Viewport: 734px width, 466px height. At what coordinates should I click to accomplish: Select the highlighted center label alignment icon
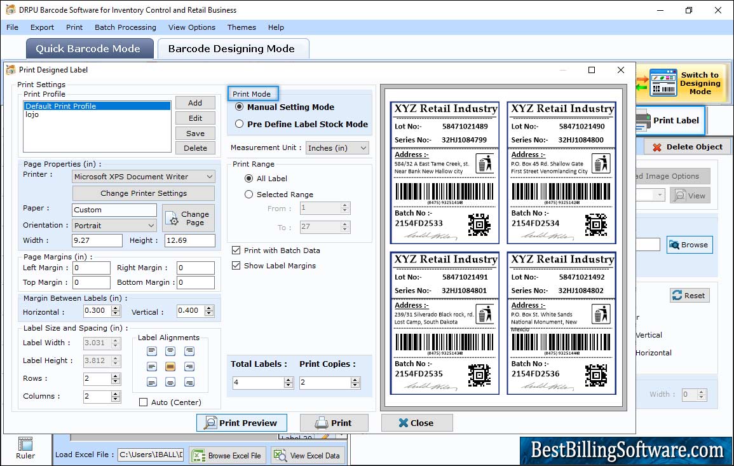tap(170, 366)
